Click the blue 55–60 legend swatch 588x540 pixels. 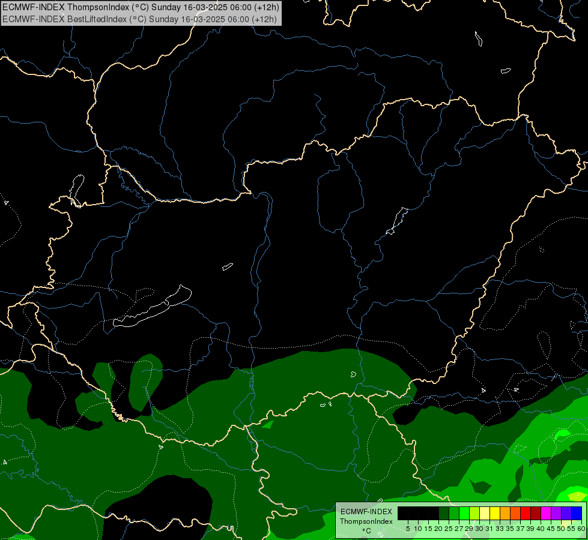[577, 513]
